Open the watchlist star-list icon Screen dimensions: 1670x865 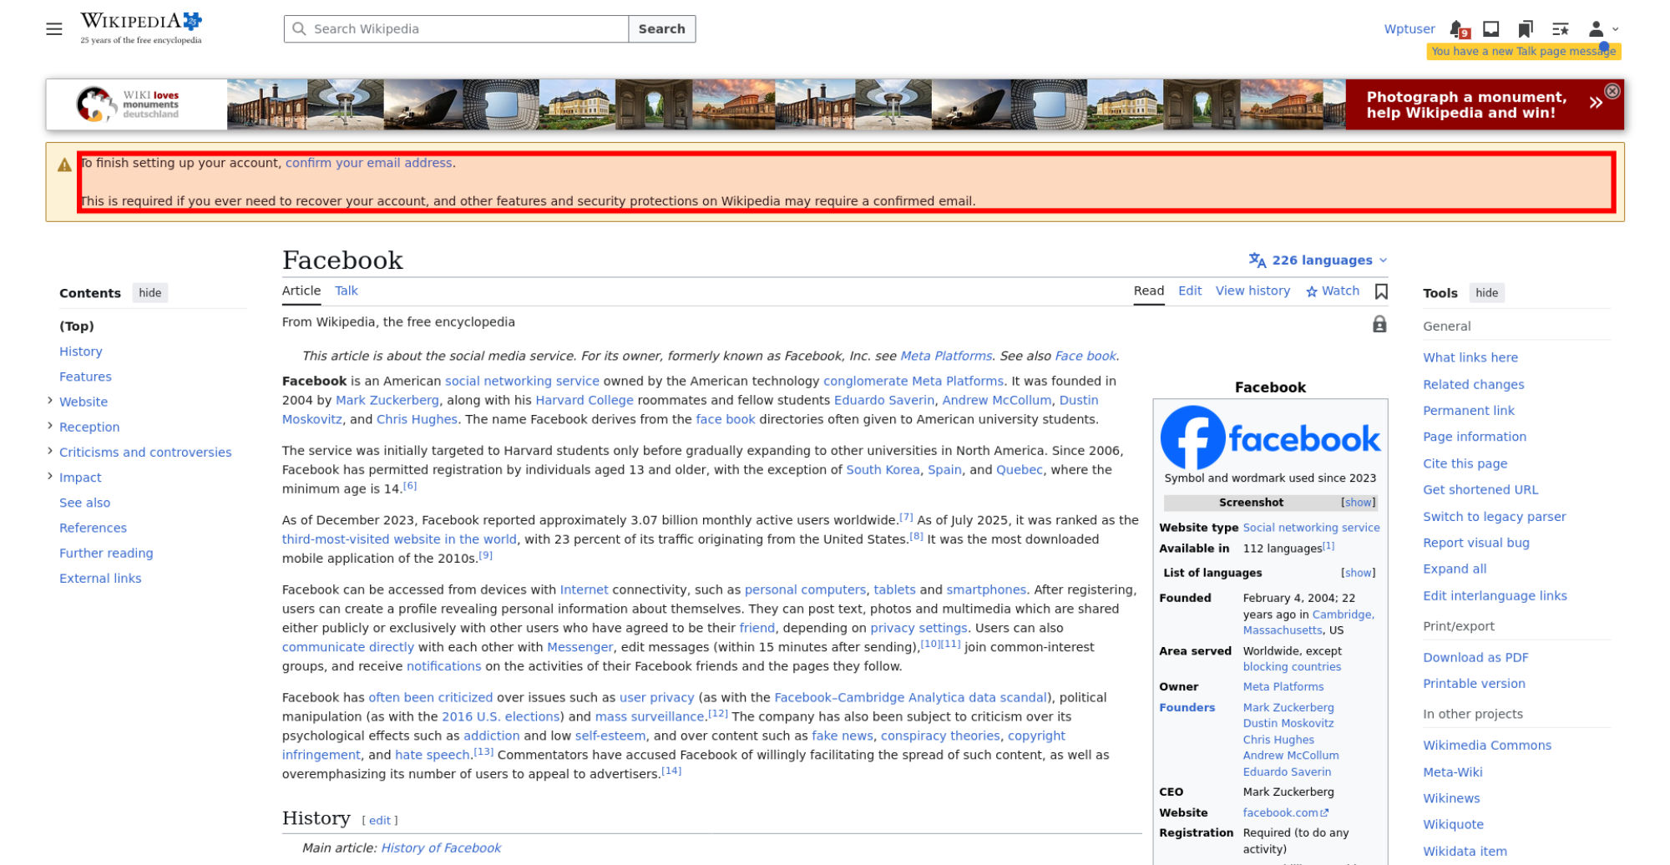pyautogui.click(x=1560, y=29)
